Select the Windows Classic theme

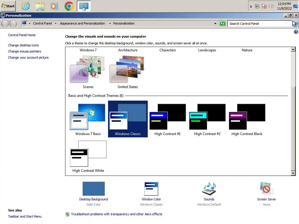coord(128,119)
